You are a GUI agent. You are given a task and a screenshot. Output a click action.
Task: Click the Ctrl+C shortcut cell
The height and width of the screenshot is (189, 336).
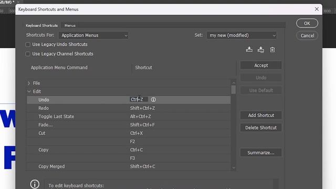(136, 150)
